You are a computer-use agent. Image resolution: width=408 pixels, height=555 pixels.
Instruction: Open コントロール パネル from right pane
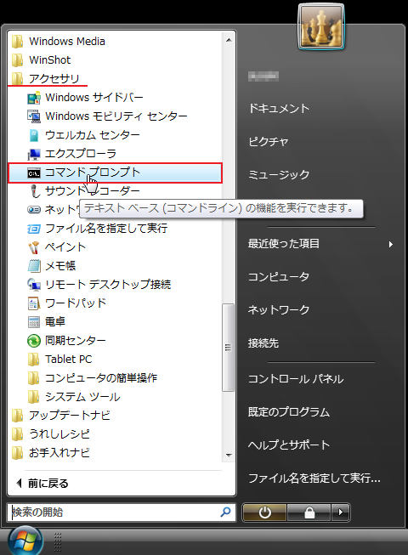click(296, 379)
